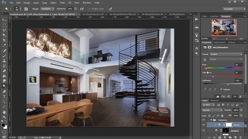Select the Magic Wand tool
248x139 pixels.
[x=4, y=35]
